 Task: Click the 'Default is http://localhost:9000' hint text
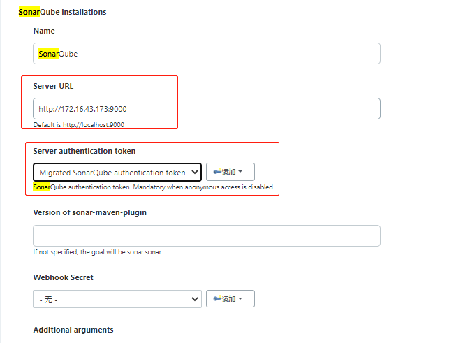[79, 125]
